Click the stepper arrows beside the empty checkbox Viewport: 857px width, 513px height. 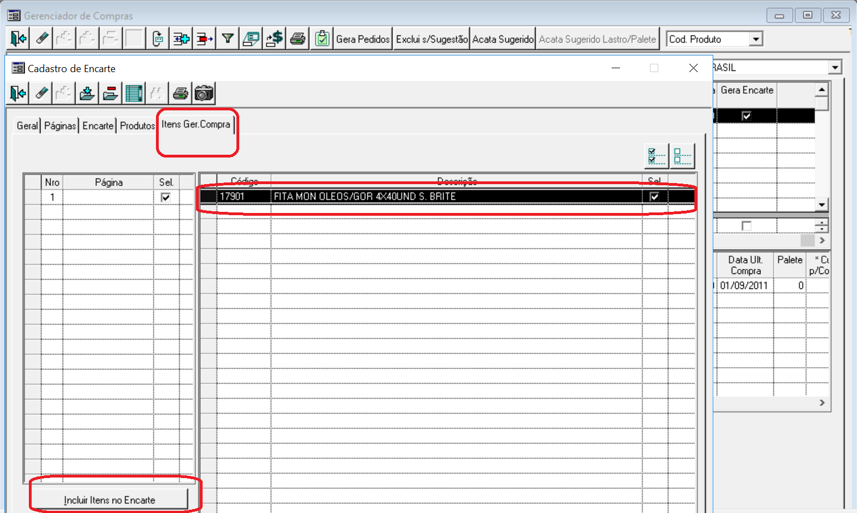pyautogui.click(x=822, y=226)
